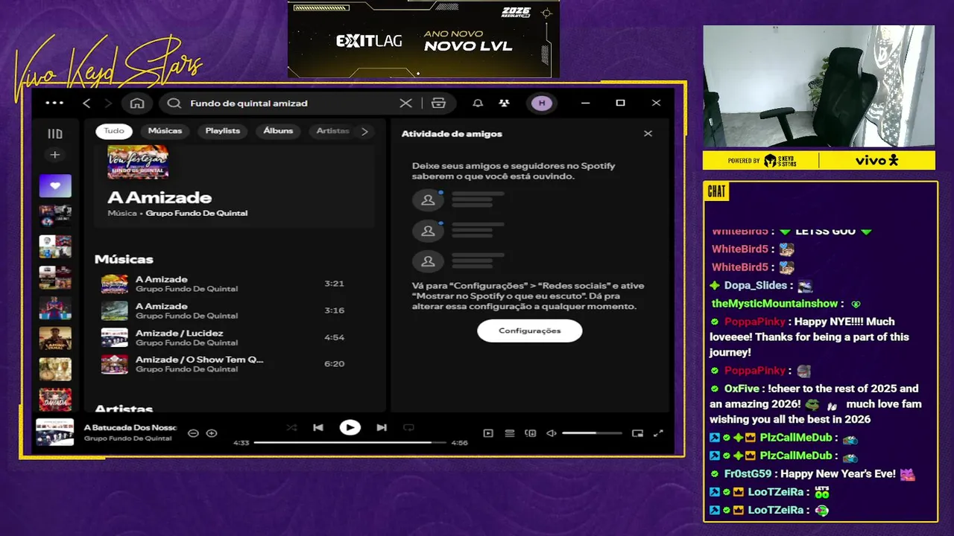Select the Tudo filter chip
954x536 pixels.
coord(114,131)
